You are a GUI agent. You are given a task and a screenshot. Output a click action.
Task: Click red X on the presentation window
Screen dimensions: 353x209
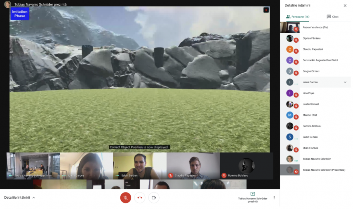pos(266,10)
